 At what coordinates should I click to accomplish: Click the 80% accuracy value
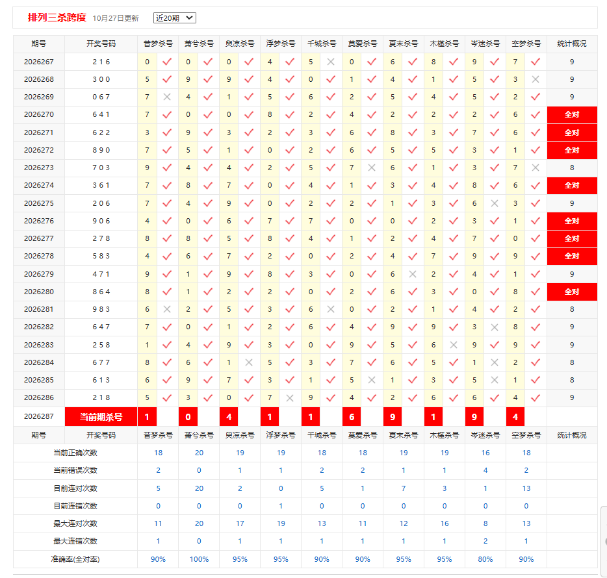click(x=485, y=559)
